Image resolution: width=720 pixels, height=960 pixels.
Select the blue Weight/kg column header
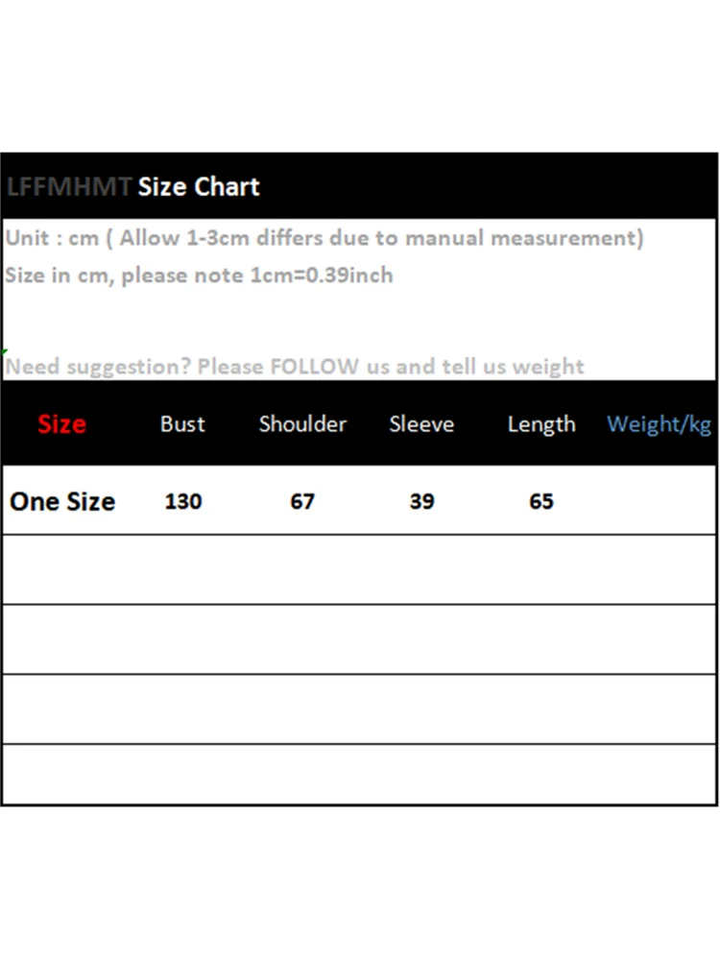tap(660, 424)
